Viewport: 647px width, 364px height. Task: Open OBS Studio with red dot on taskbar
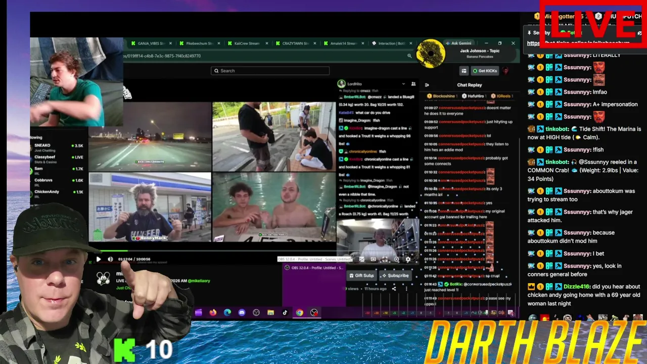(x=314, y=312)
